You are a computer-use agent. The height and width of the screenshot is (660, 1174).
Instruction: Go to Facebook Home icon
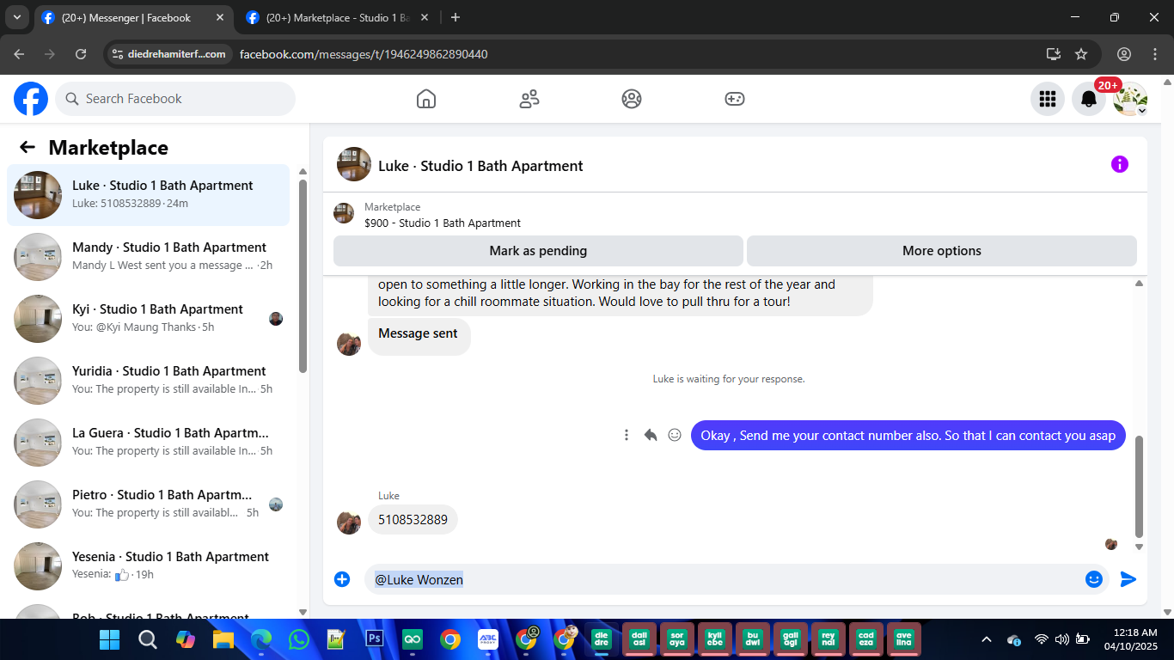click(426, 99)
